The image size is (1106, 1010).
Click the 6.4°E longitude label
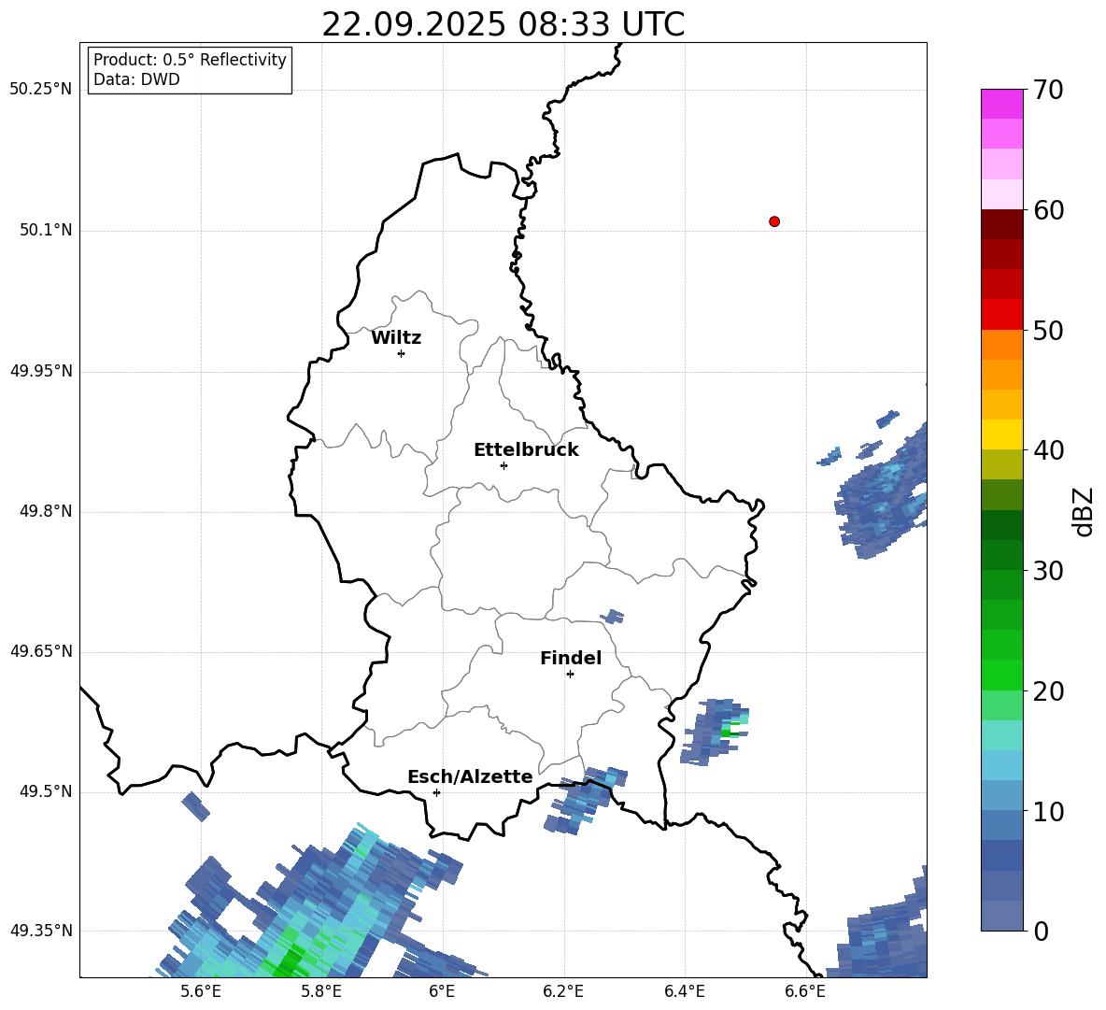pyautogui.click(x=684, y=991)
